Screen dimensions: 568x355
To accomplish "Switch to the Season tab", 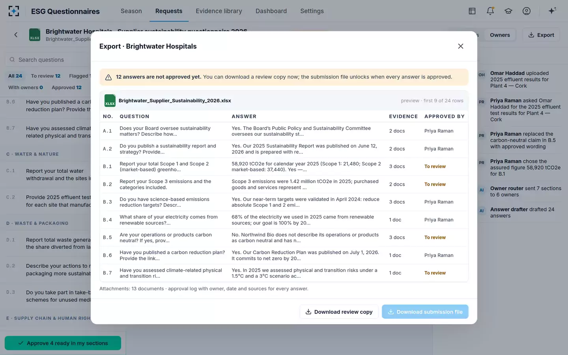I will [131, 11].
